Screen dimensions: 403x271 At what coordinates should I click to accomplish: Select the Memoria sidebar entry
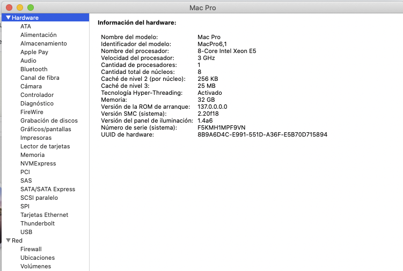(33, 155)
